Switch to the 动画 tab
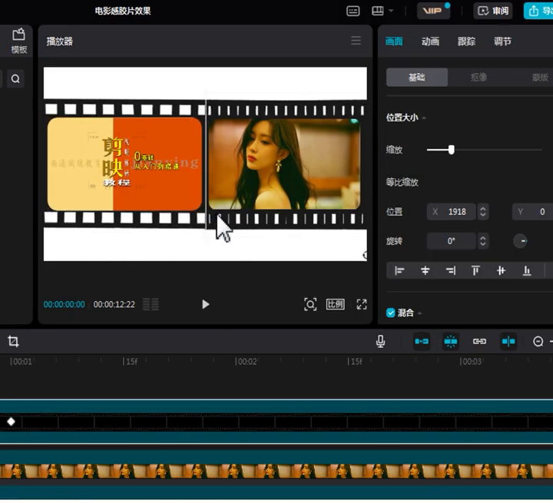 click(430, 41)
